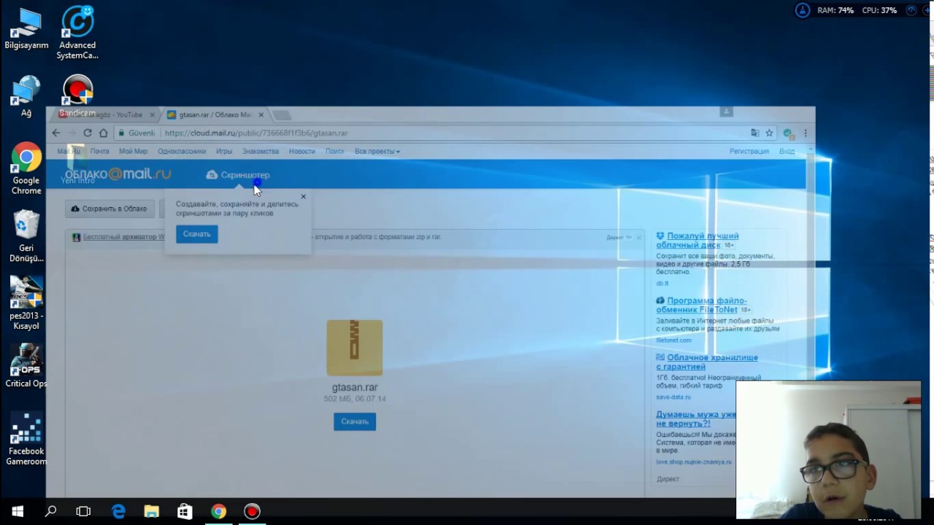Screen dimensions: 934x525
Task: Click the Регистрация link
Action: (749, 151)
